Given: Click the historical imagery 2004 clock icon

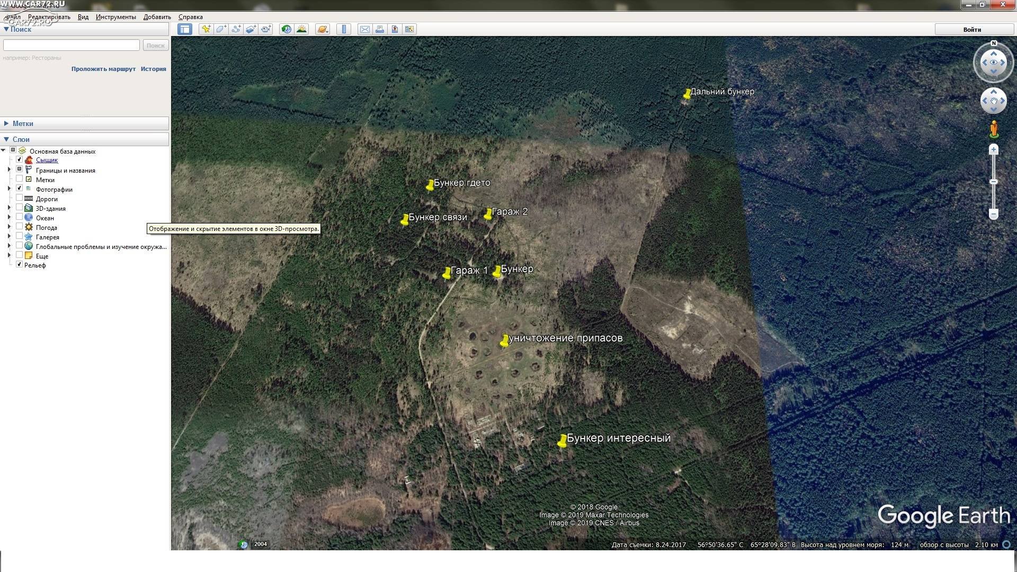Looking at the screenshot, I should (x=244, y=544).
